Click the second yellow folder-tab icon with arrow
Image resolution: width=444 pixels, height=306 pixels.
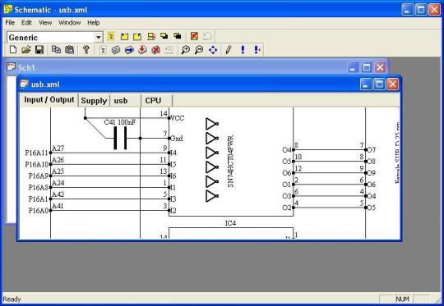coord(137,36)
